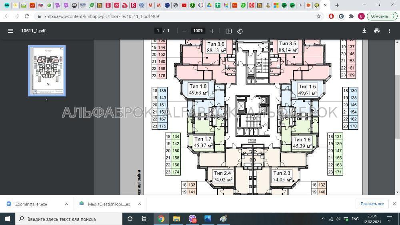This screenshot has height=225, width=400.
Task: Rotate the document counterclockwise
Action: [x=240, y=31]
